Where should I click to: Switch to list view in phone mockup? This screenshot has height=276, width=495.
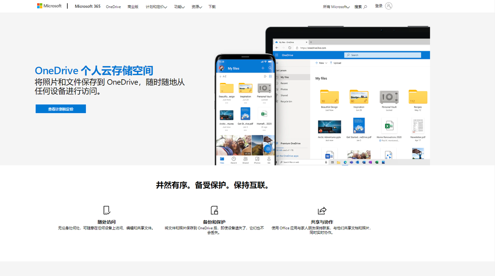pos(265,76)
